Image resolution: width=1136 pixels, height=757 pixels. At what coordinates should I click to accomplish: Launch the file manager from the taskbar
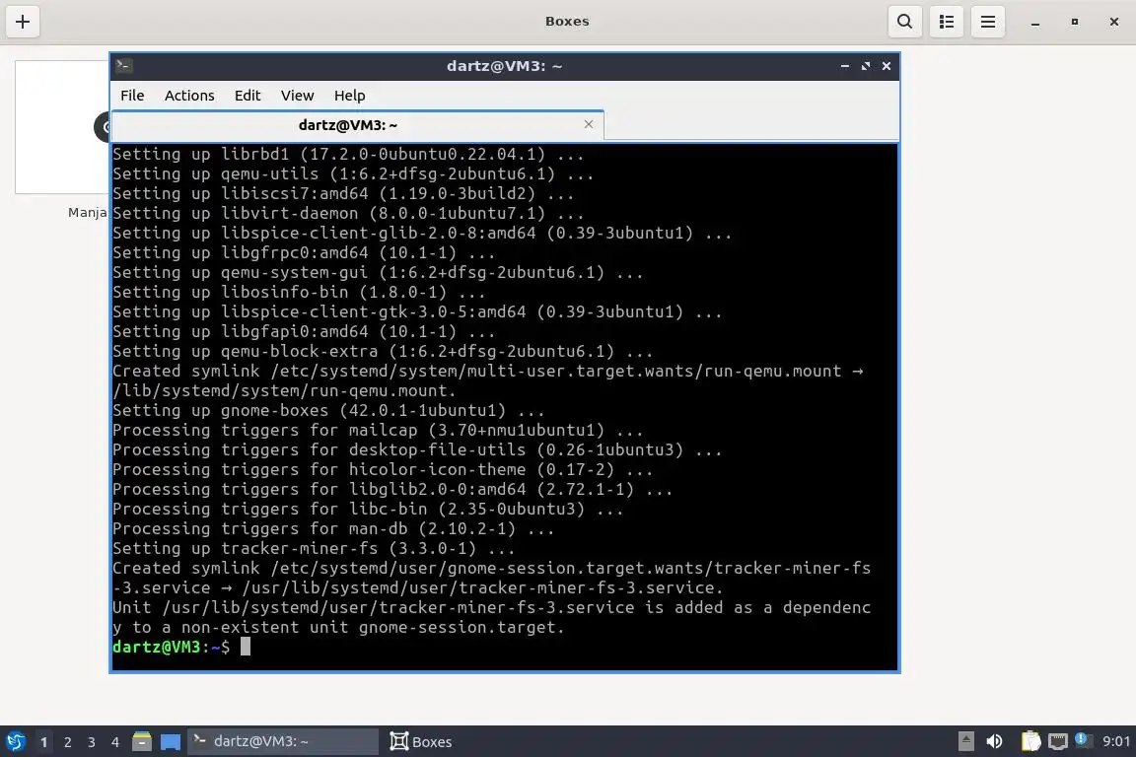[x=142, y=742]
